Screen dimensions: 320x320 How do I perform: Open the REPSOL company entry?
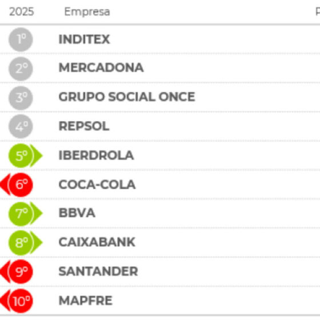tap(84, 126)
